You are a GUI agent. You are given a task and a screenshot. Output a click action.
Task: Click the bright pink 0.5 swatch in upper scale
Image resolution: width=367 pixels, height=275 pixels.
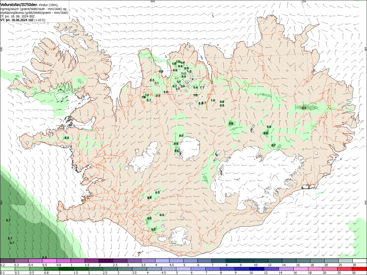(x=49, y=261)
